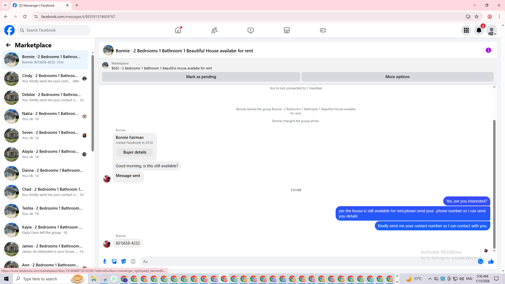Open the emoji picker in message box
505x284 pixels.
pos(480,261)
